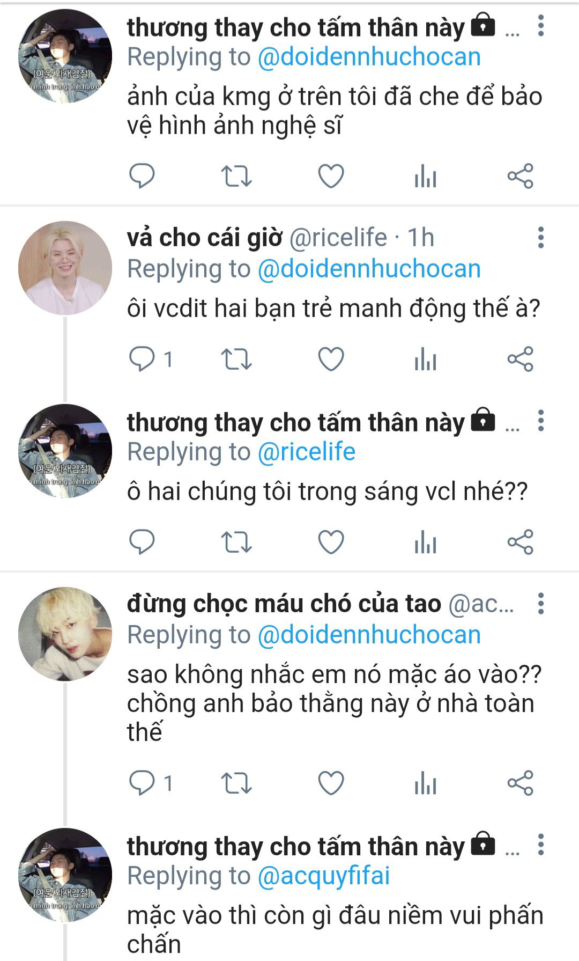View analytics of 'sao không nhắc em' tweet
Image resolution: width=579 pixels, height=961 pixels.
click(426, 783)
